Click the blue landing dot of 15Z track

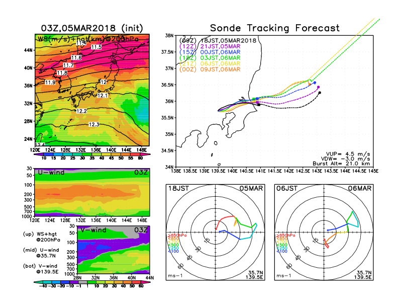[315, 83]
